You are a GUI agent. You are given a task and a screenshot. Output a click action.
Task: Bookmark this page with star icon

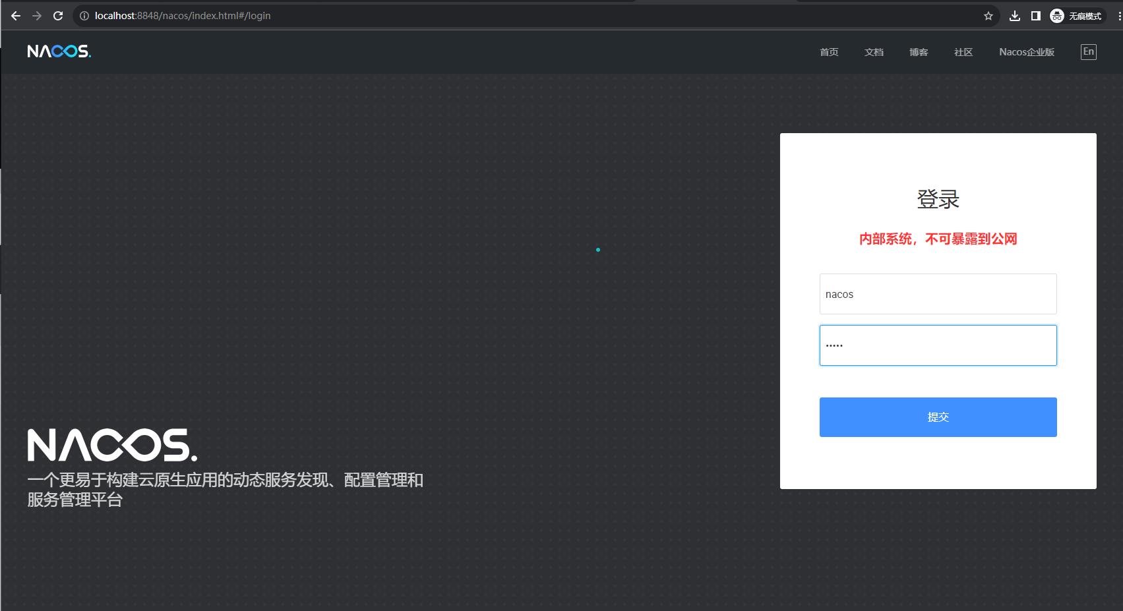(x=988, y=16)
